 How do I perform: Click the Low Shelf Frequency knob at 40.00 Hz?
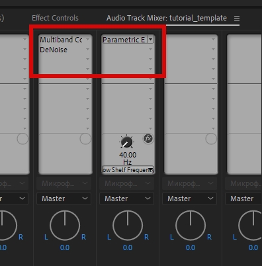click(126, 142)
